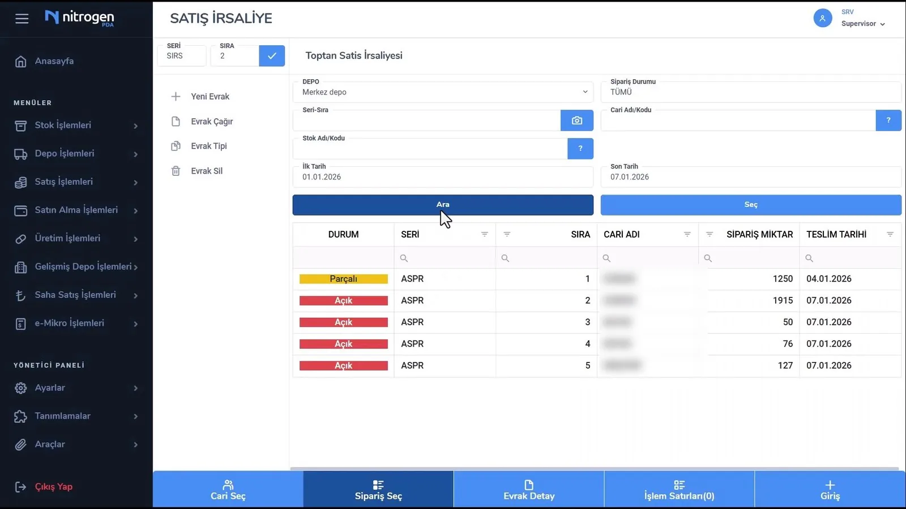Click the Yeni Evrak plus icon
The height and width of the screenshot is (509, 906).
pos(176,97)
